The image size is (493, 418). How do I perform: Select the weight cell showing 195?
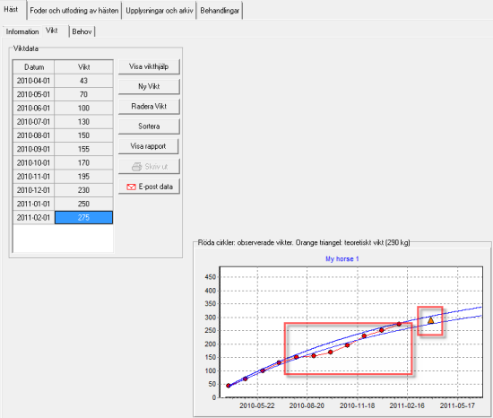tap(83, 177)
